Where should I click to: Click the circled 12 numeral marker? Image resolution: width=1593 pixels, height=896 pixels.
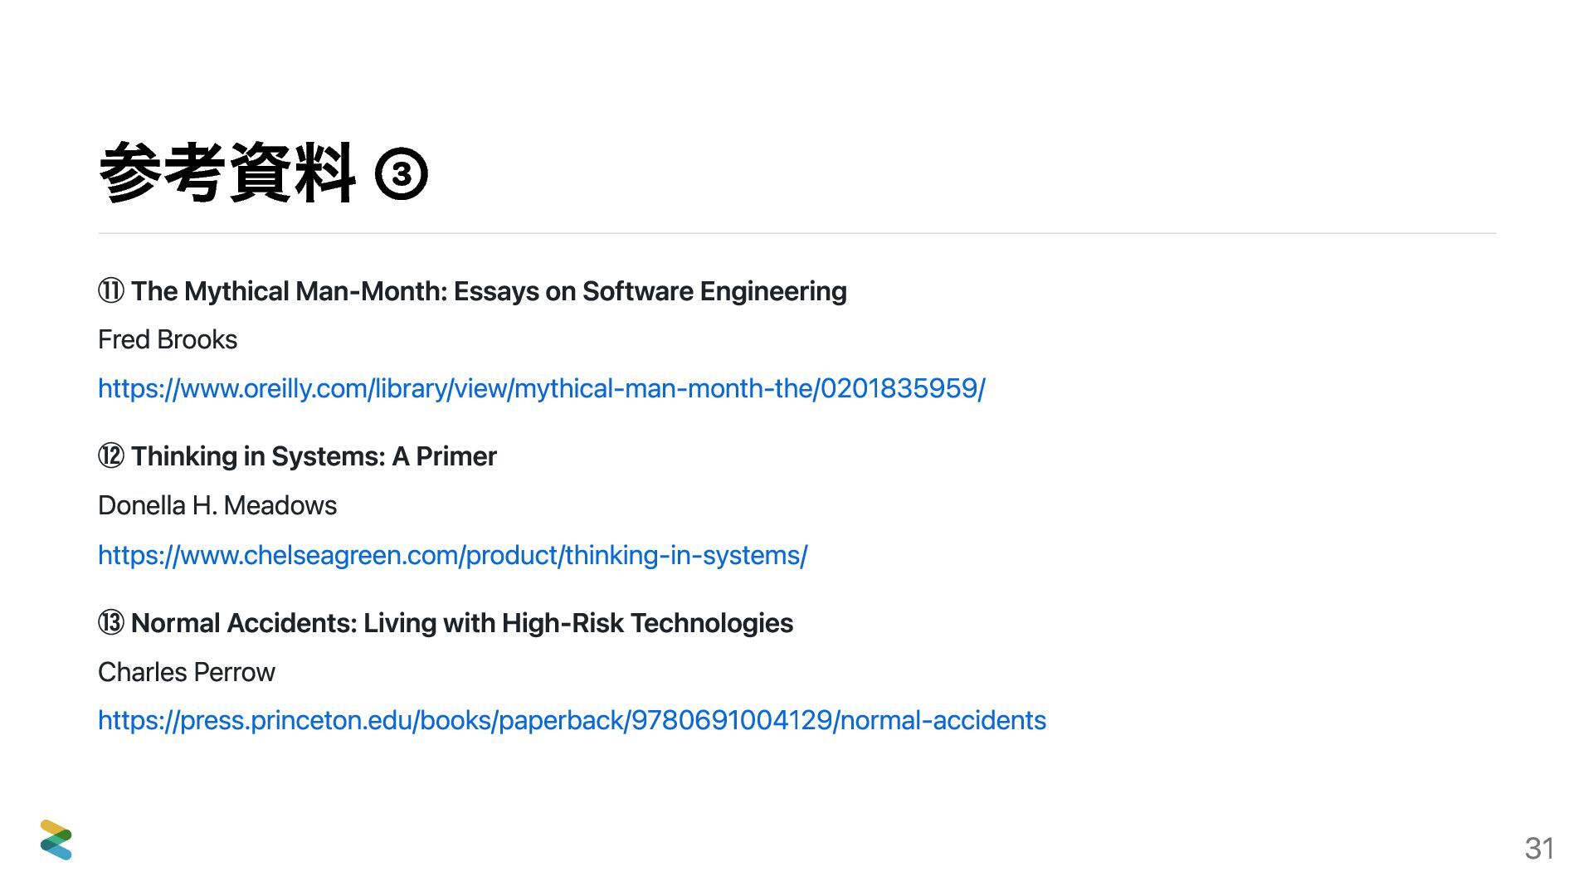(111, 456)
